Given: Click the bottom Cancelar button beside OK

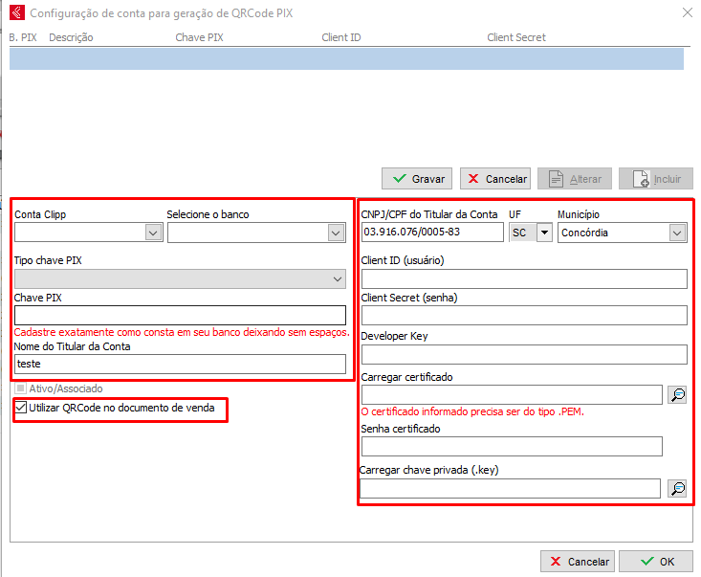Looking at the screenshot, I should tap(577, 562).
